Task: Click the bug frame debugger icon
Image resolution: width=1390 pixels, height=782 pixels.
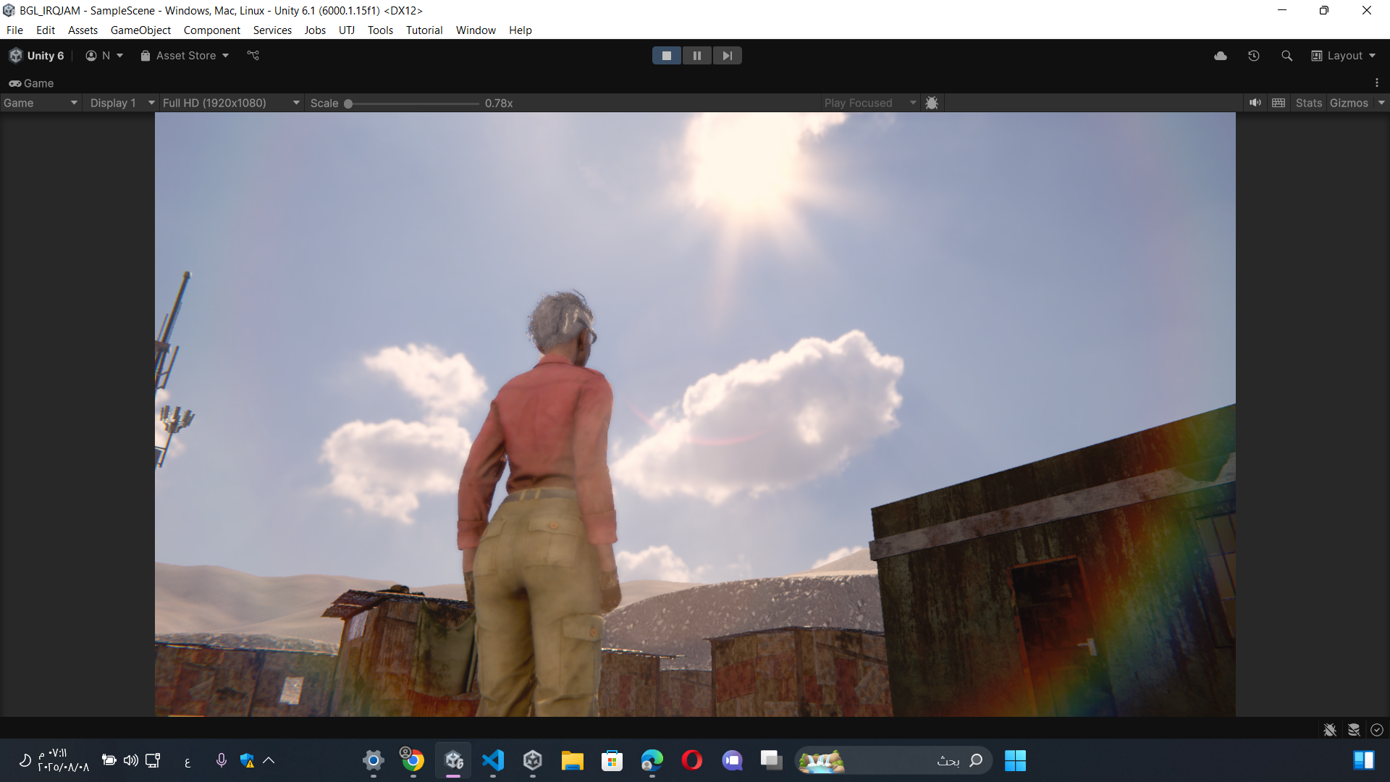Action: [932, 103]
